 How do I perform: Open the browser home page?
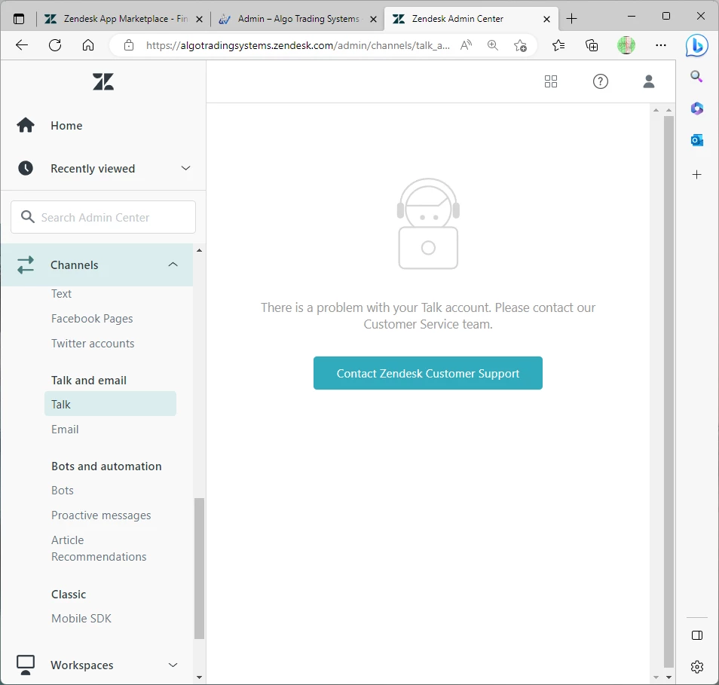(x=88, y=45)
